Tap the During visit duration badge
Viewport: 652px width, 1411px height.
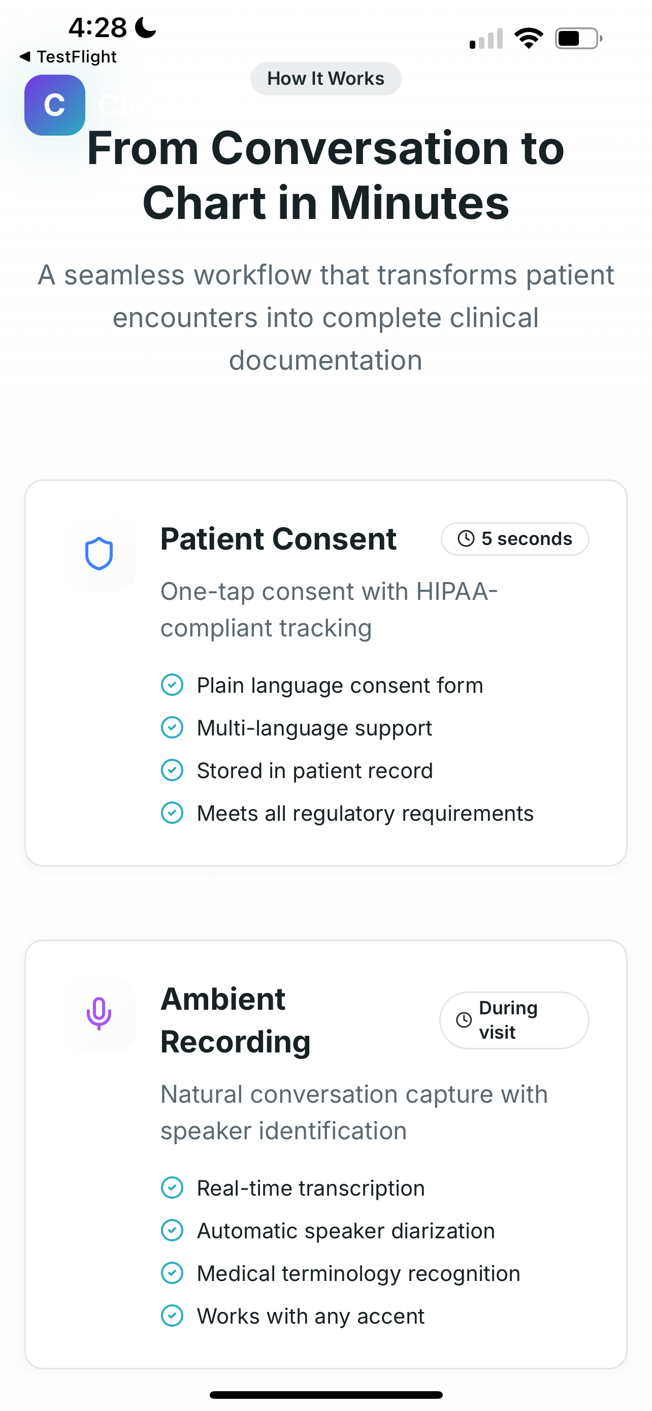[x=513, y=1020]
